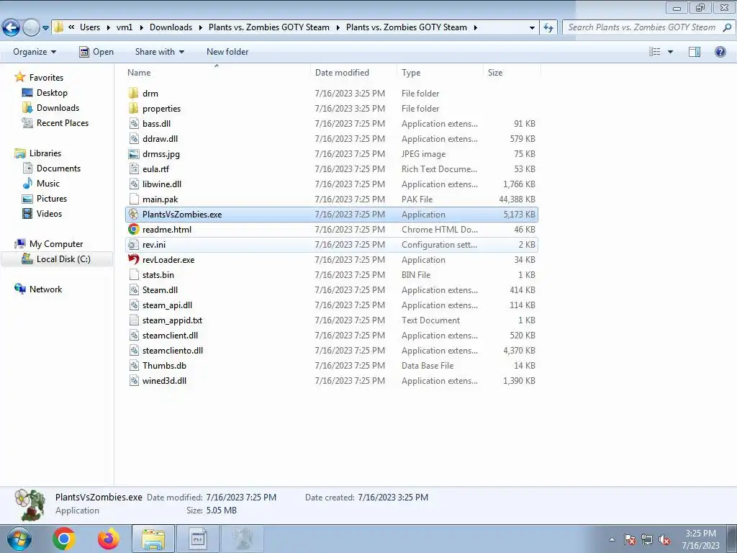Click the Change your view icon
The image size is (737, 553).
pyautogui.click(x=654, y=52)
